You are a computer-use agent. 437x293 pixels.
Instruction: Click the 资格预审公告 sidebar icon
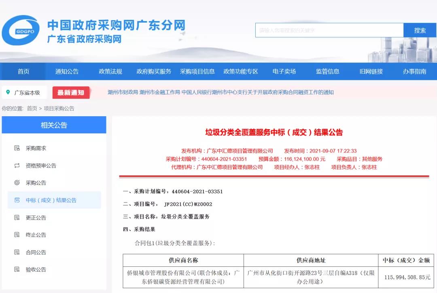[17, 166]
